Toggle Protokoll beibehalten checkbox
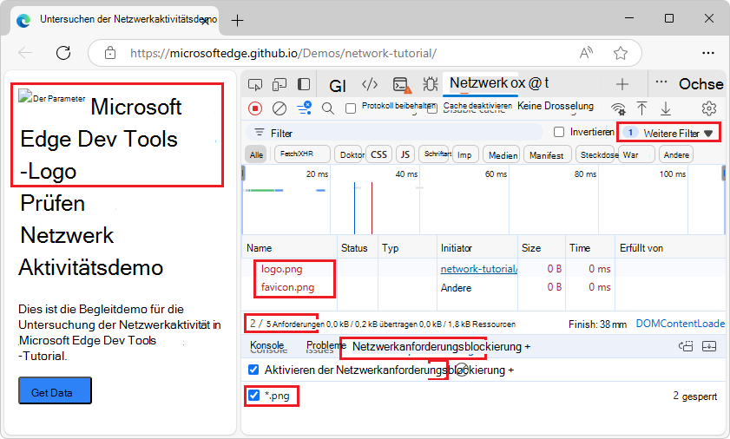 coord(351,108)
